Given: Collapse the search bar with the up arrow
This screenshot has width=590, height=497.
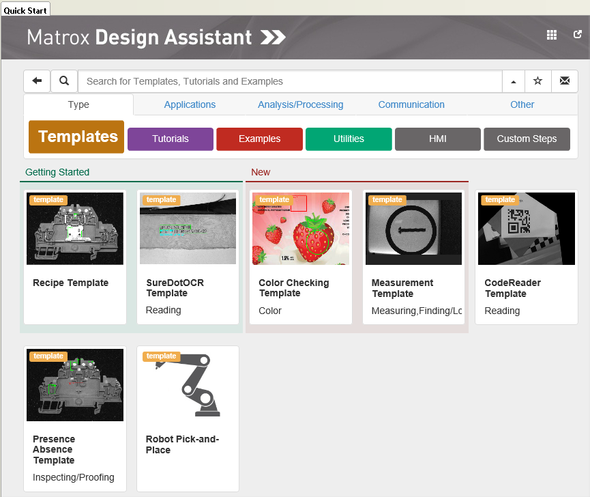Looking at the screenshot, I should 513,81.
